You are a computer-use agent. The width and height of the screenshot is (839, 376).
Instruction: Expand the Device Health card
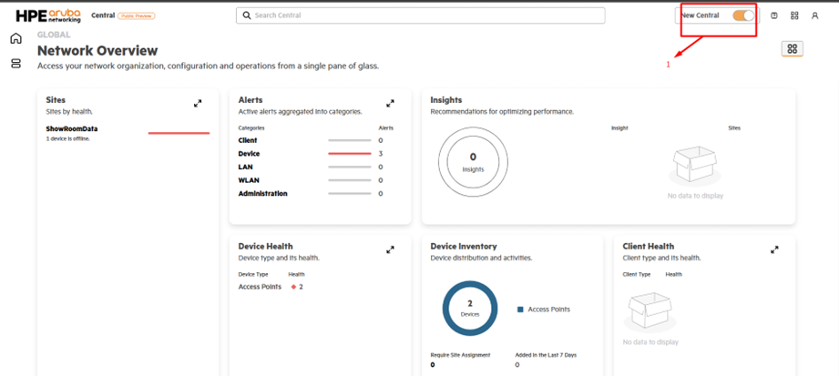point(391,249)
